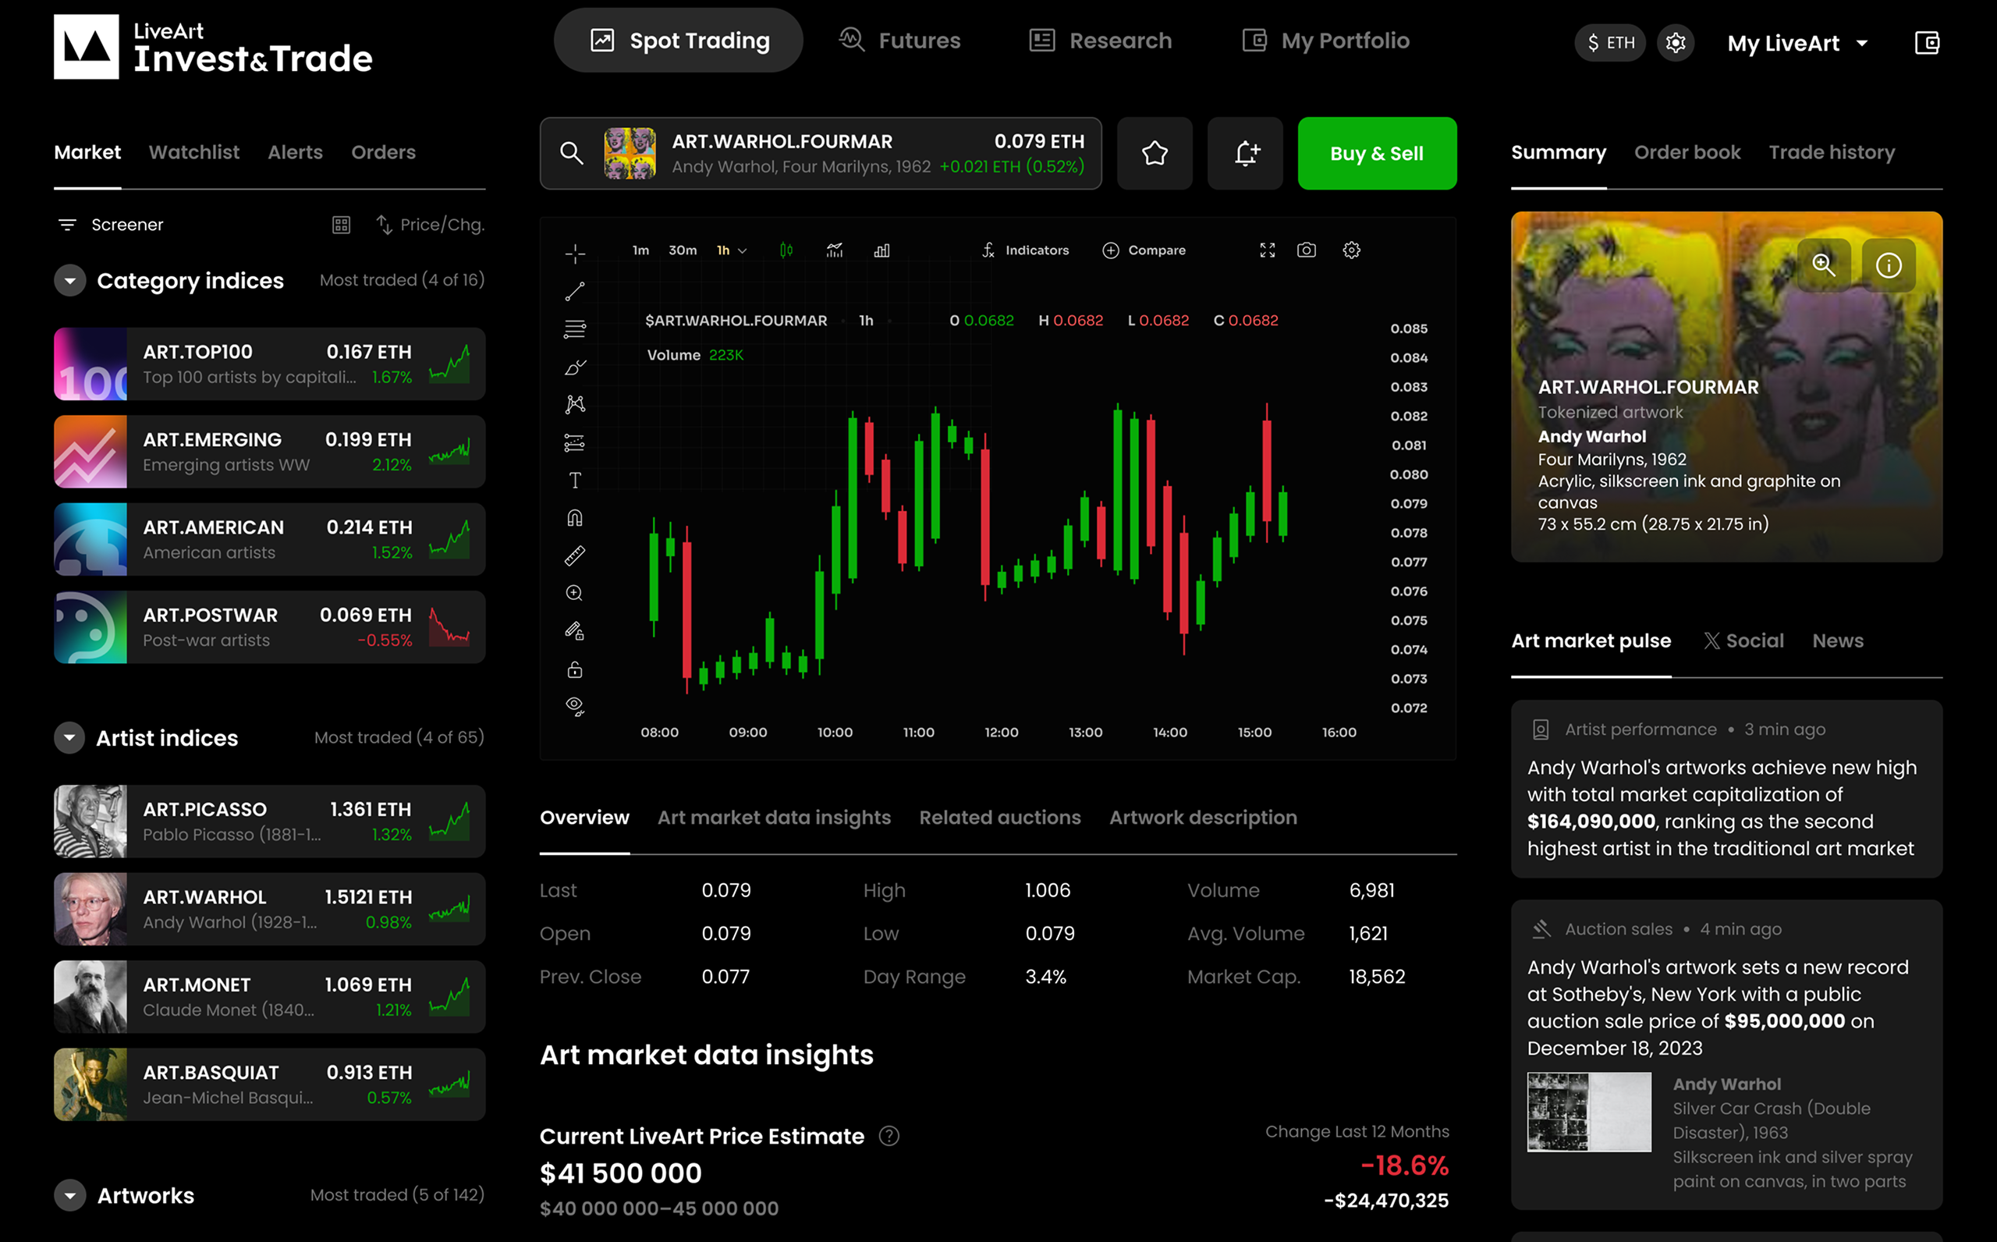
Task: Sort the list by Price/Chg.
Action: coord(430,225)
